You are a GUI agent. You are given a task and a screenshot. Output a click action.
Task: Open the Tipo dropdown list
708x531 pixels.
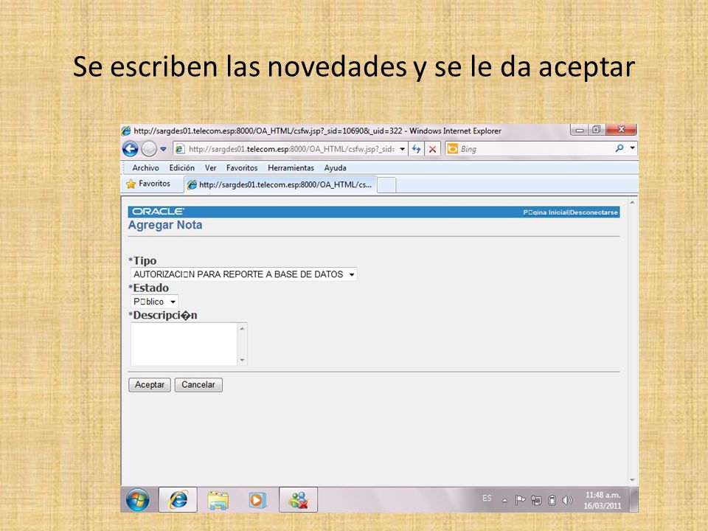244,274
